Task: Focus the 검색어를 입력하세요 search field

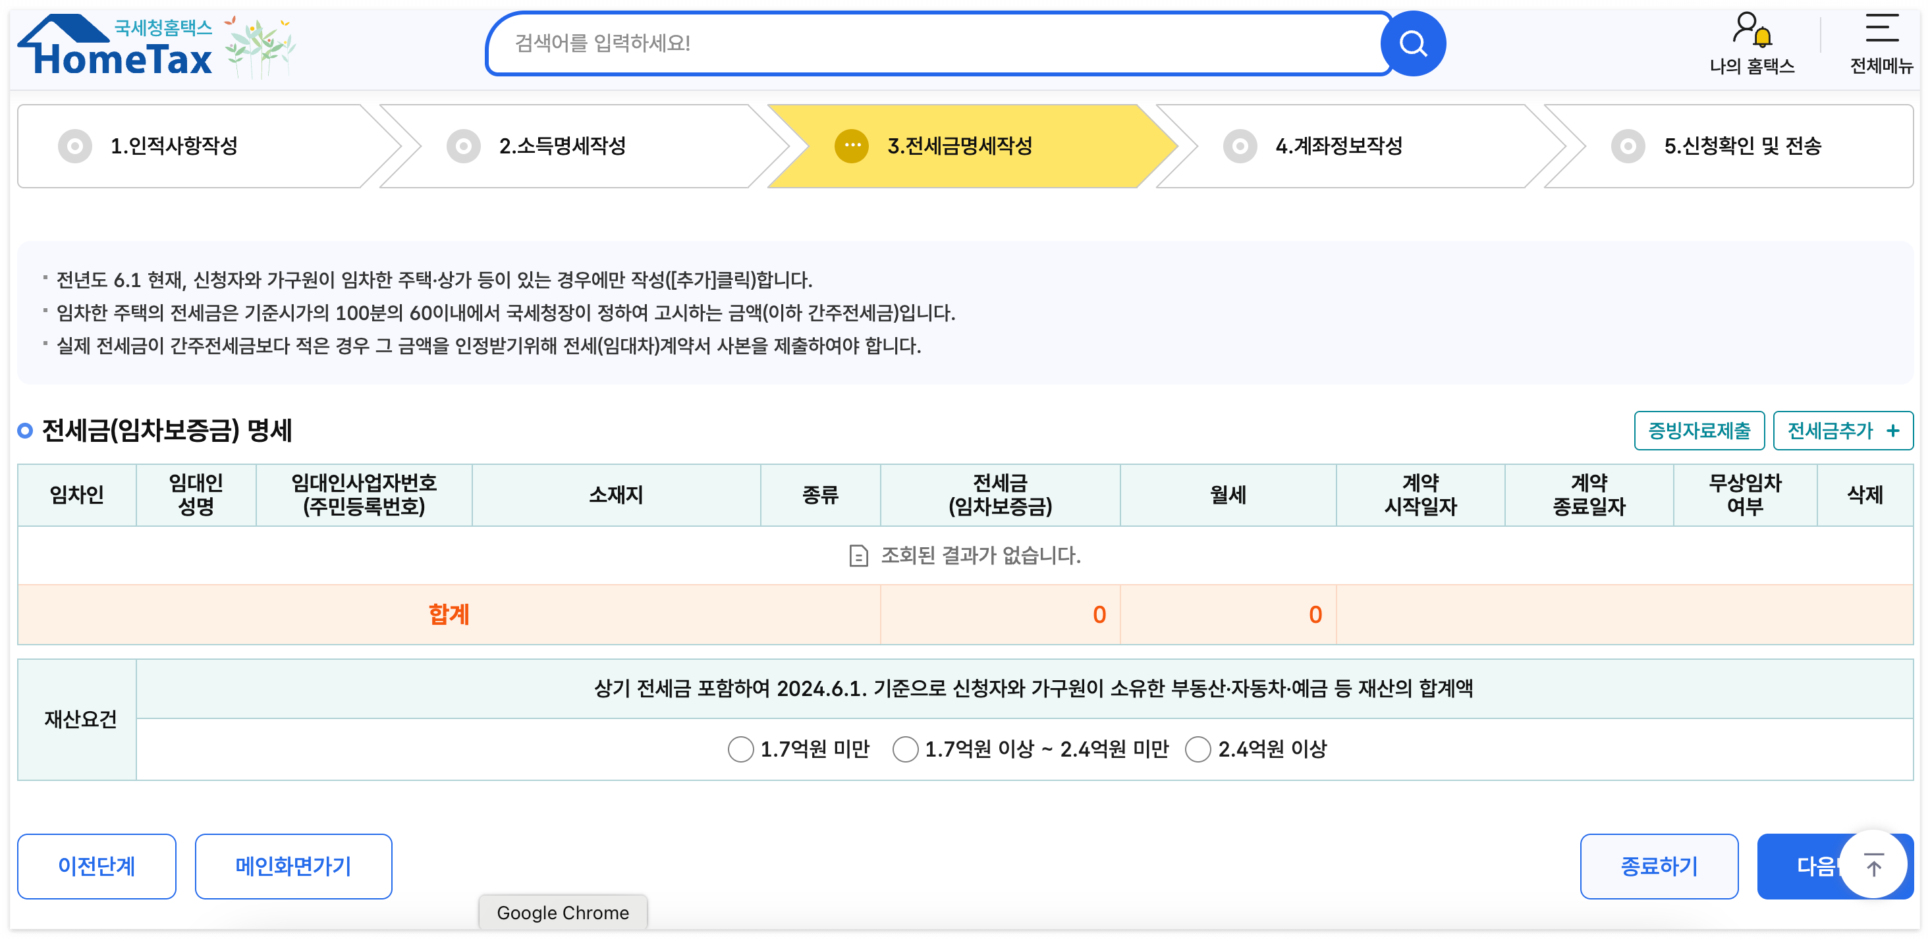Action: pyautogui.click(x=937, y=43)
